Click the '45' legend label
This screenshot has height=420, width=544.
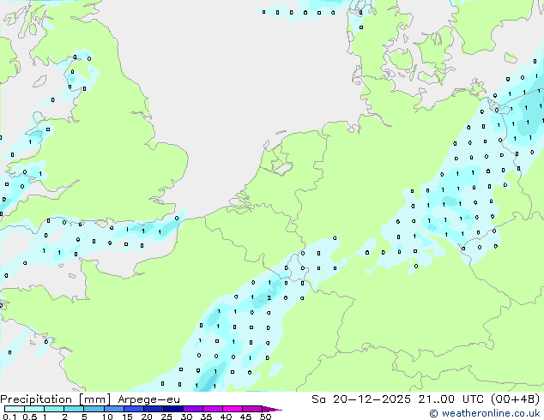coord(245,417)
